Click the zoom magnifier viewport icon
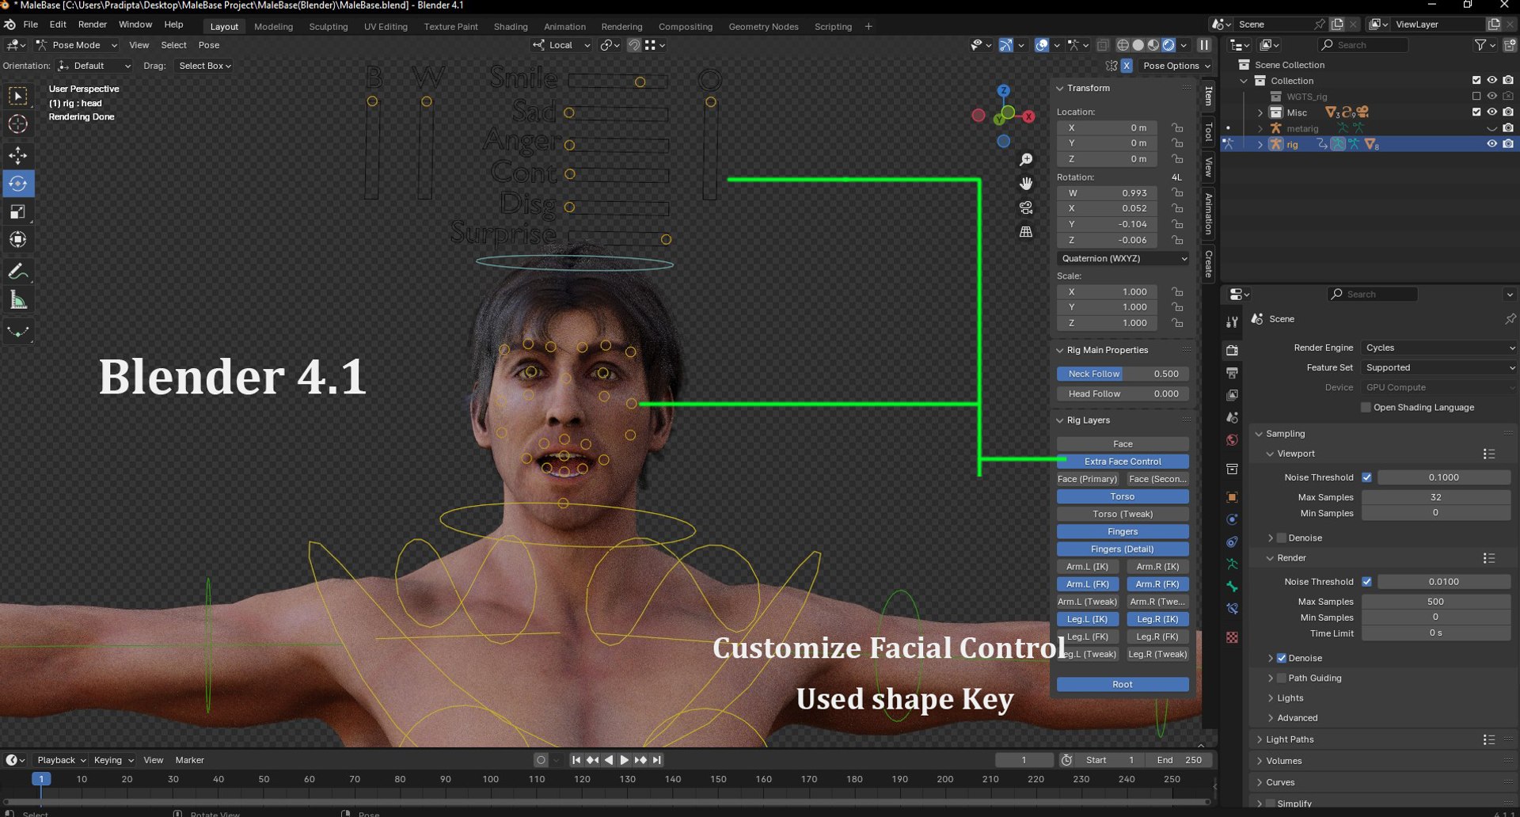This screenshot has height=817, width=1520. pyautogui.click(x=1026, y=160)
